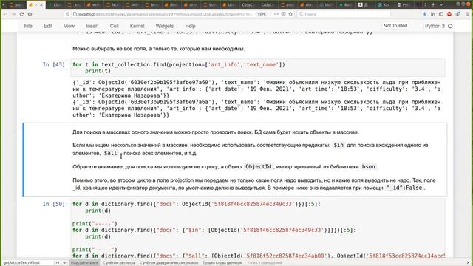Image resolution: width=473 pixels, height=266 pixels.
Task: Click the 150% zoom badge in address bar
Action: (x=262, y=14)
